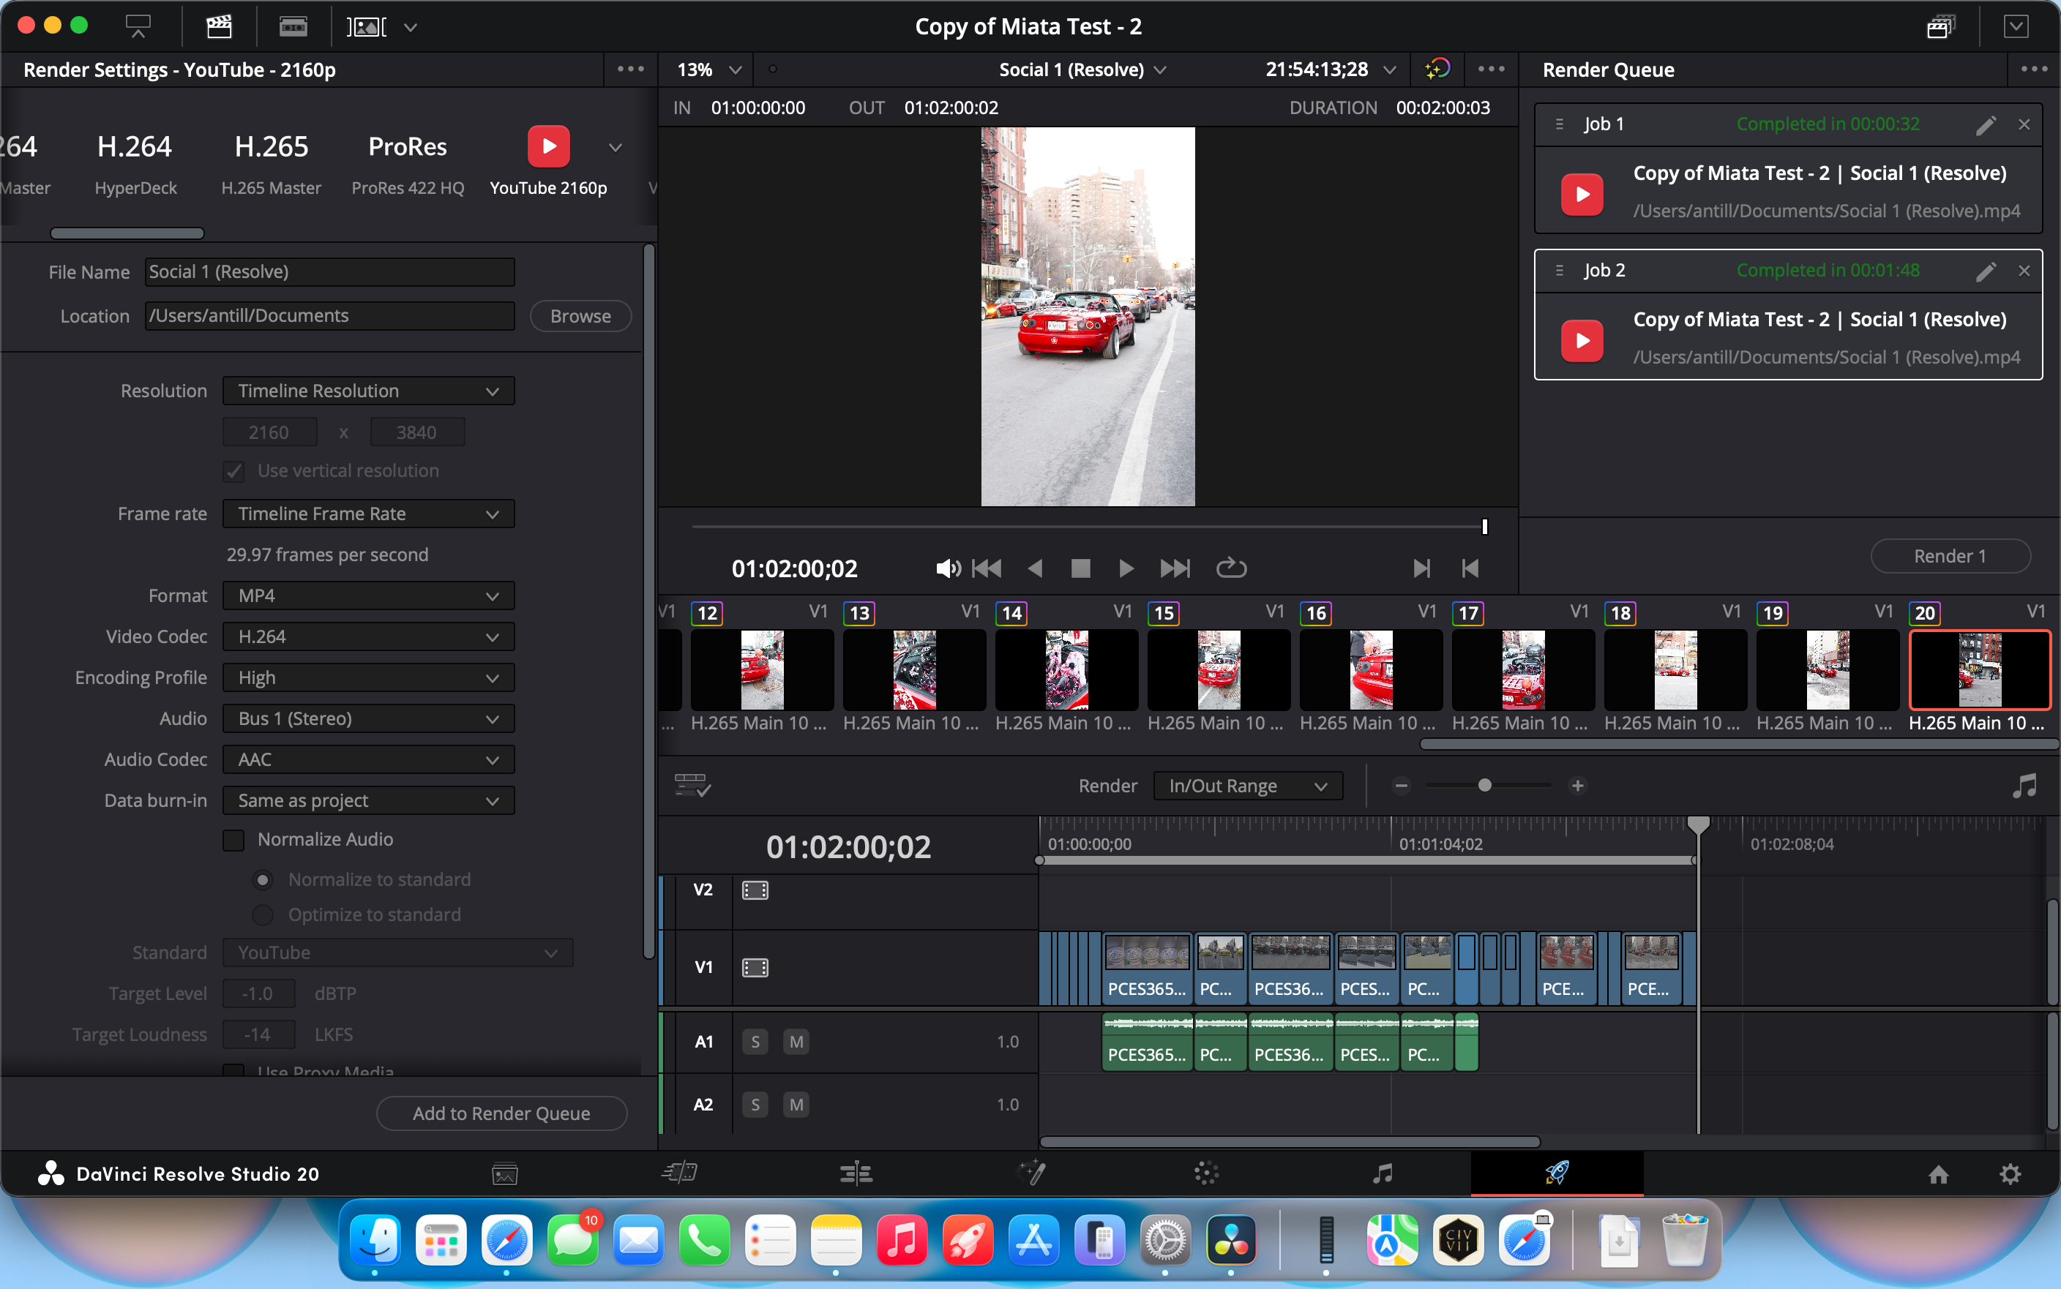Open the In/Out Range render dropdown
The height and width of the screenshot is (1289, 2061).
pos(1246,785)
